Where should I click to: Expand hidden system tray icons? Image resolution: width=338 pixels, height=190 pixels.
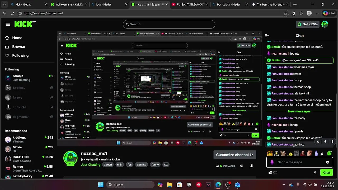coord(284,185)
